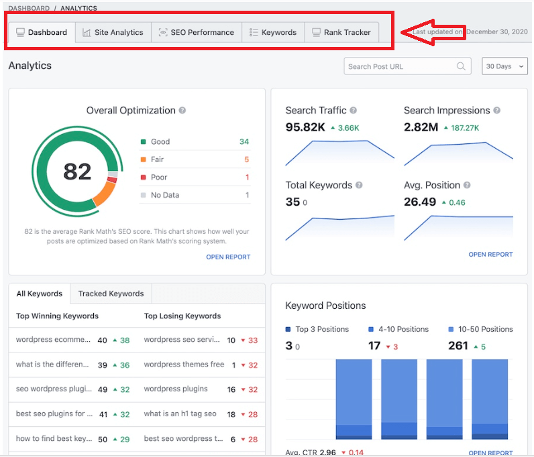Select the Dashboard tab

[x=42, y=32]
